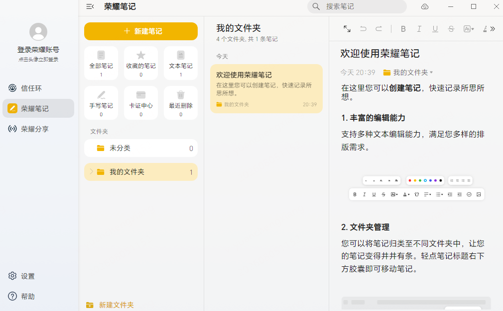Click the 今天 date group label
This screenshot has width=503, height=311.
tap(222, 56)
